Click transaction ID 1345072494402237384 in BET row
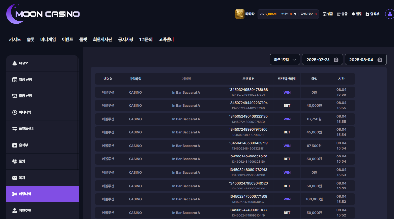The image size is (394, 219). pyautogui.click(x=248, y=103)
